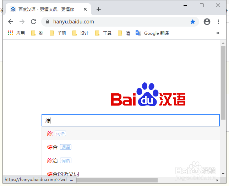Expand the hidden bookmarks chevron
Viewport: 229px width, 186px height.
(218, 33)
